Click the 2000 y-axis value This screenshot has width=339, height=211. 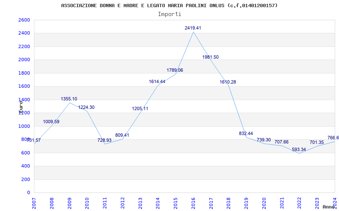[x=24, y=60]
